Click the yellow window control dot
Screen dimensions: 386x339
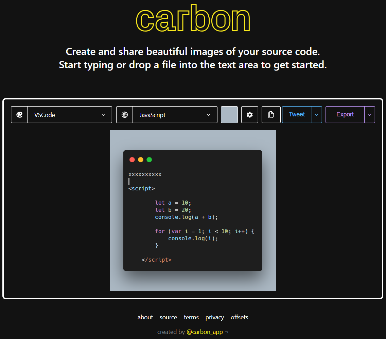pyautogui.click(x=141, y=159)
